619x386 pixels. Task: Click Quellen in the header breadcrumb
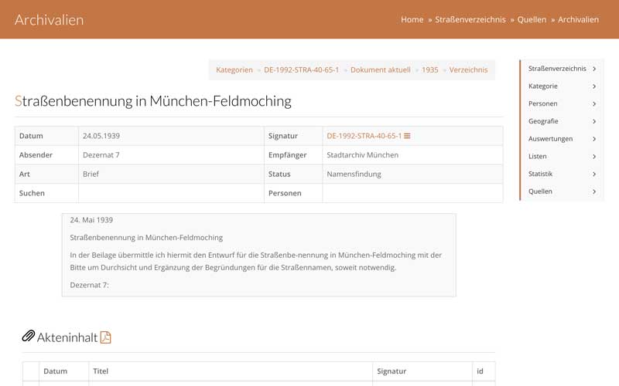tap(532, 19)
